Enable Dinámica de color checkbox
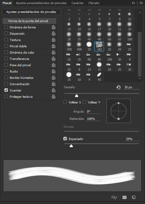The image size is (145, 204). click(6, 52)
